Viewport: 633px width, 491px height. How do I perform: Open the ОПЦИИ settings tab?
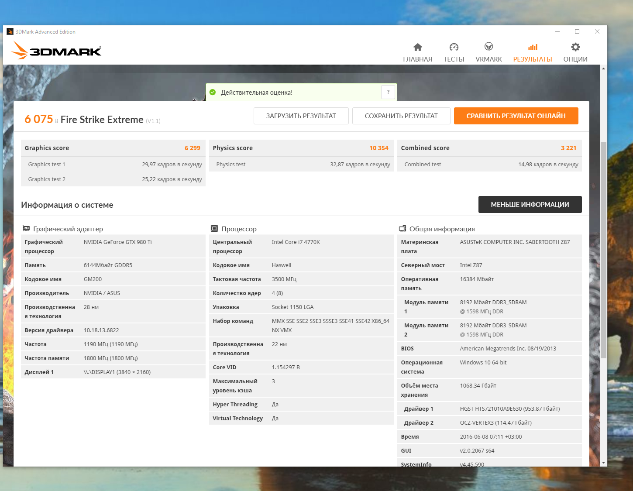pos(575,52)
